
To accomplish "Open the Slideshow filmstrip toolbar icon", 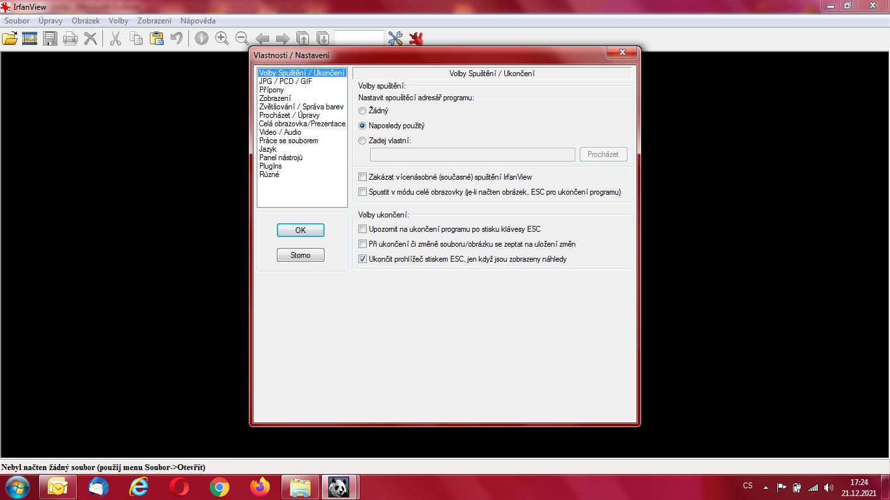I will (x=29, y=38).
